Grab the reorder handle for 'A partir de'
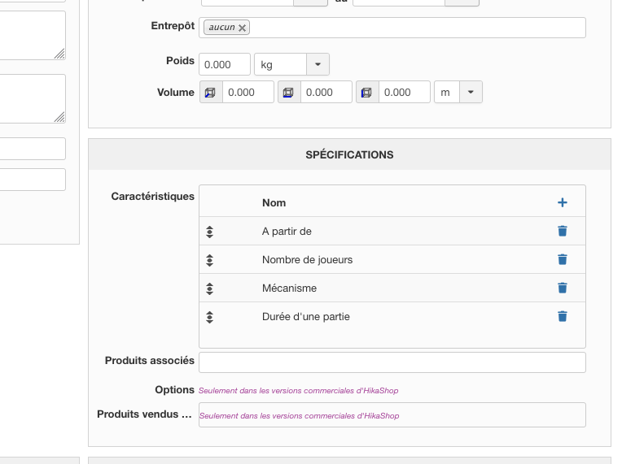This screenshot has width=622, height=464. [210, 232]
